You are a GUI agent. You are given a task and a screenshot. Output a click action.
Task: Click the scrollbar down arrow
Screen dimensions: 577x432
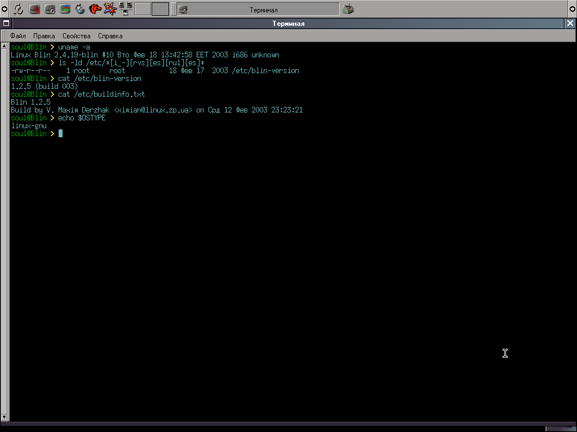click(5, 417)
